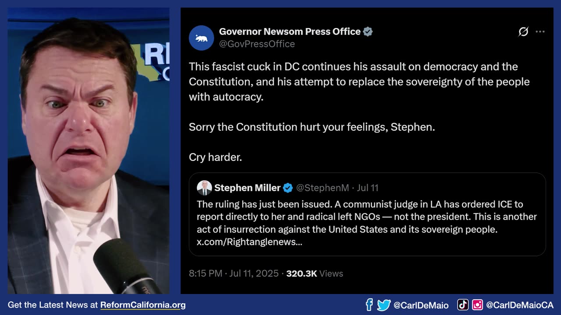Image resolution: width=561 pixels, height=315 pixels.
Task: Open the x.com/Rightanglenews link in quoted tweet
Action: point(249,241)
